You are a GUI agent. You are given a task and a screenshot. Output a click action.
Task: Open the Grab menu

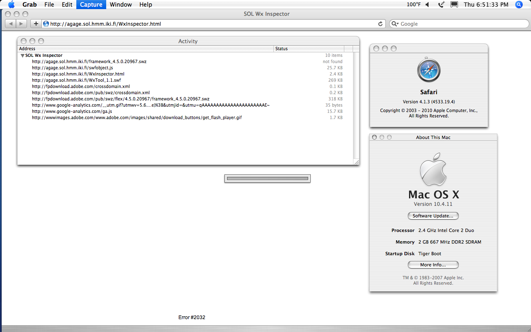click(29, 5)
